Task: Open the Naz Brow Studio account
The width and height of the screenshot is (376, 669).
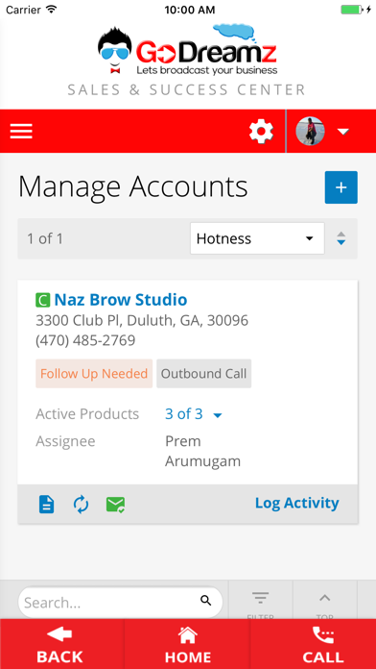Action: coord(121,300)
